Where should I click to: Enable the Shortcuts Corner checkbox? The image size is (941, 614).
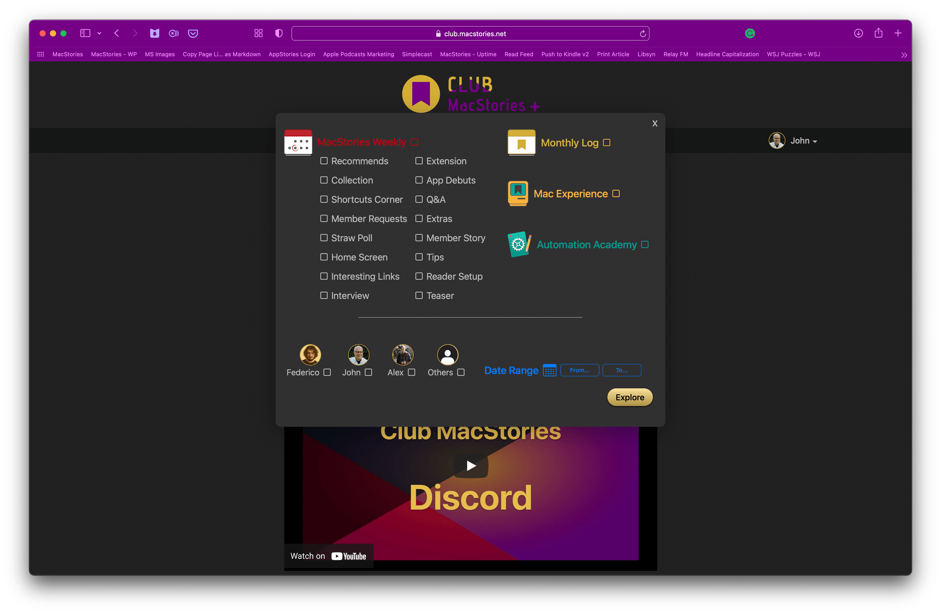[x=324, y=199]
